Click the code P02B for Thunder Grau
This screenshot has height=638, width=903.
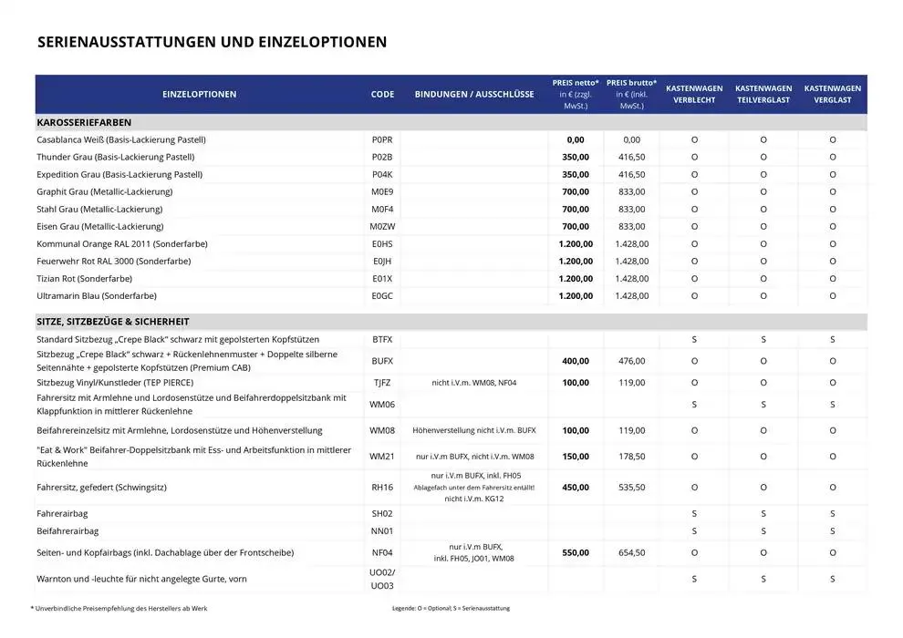[382, 157]
